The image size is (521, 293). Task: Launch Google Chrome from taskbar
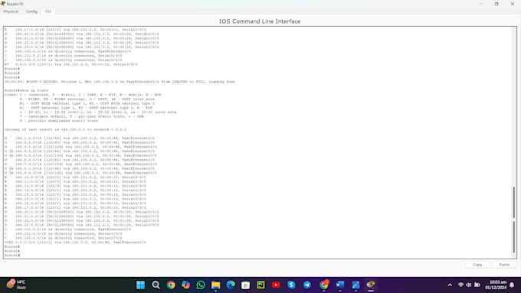171,285
